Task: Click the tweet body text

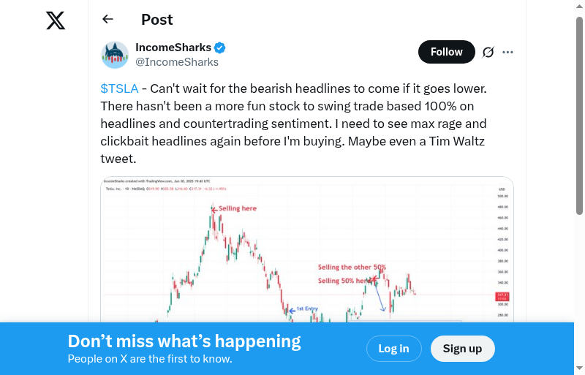Action: [292, 124]
